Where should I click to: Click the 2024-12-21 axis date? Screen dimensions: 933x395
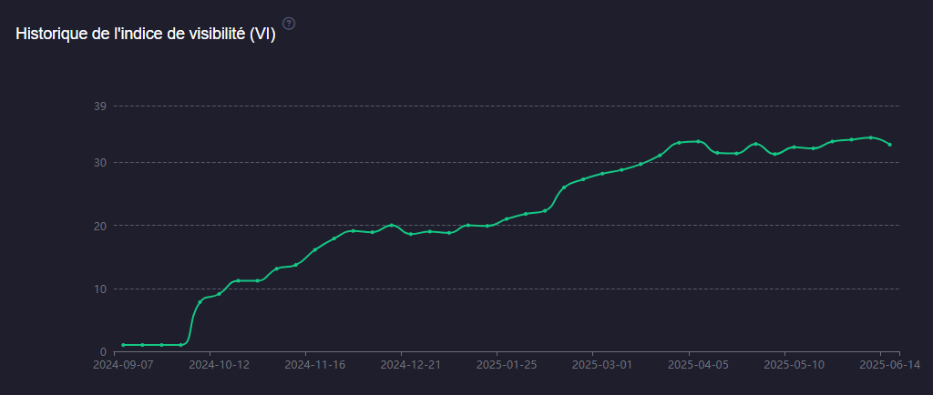click(411, 364)
